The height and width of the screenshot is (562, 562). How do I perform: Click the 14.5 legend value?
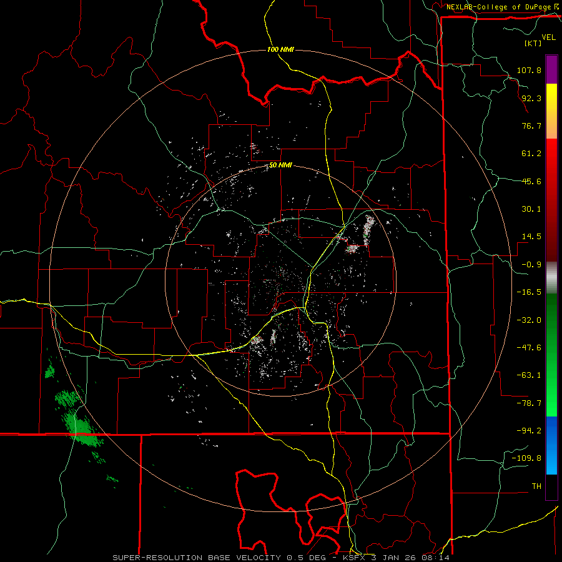click(531, 237)
